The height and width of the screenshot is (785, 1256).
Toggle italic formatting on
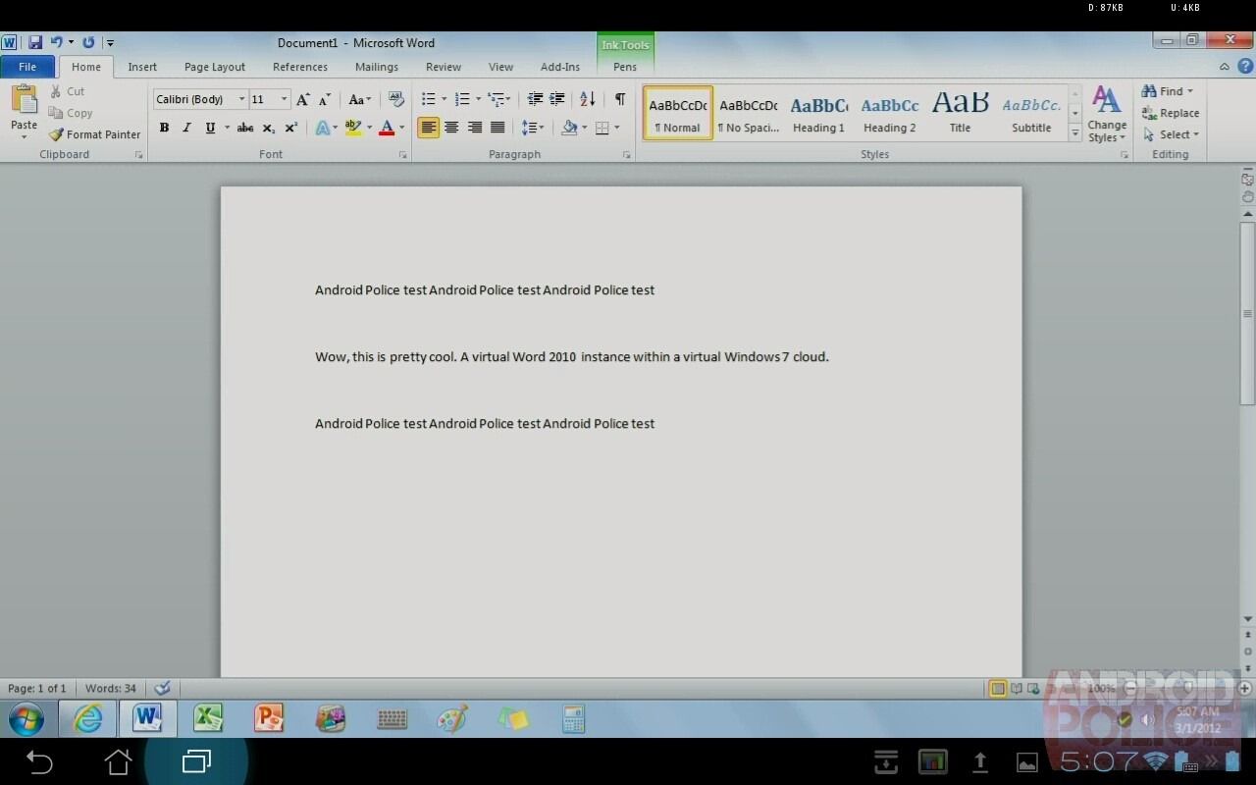coord(186,127)
